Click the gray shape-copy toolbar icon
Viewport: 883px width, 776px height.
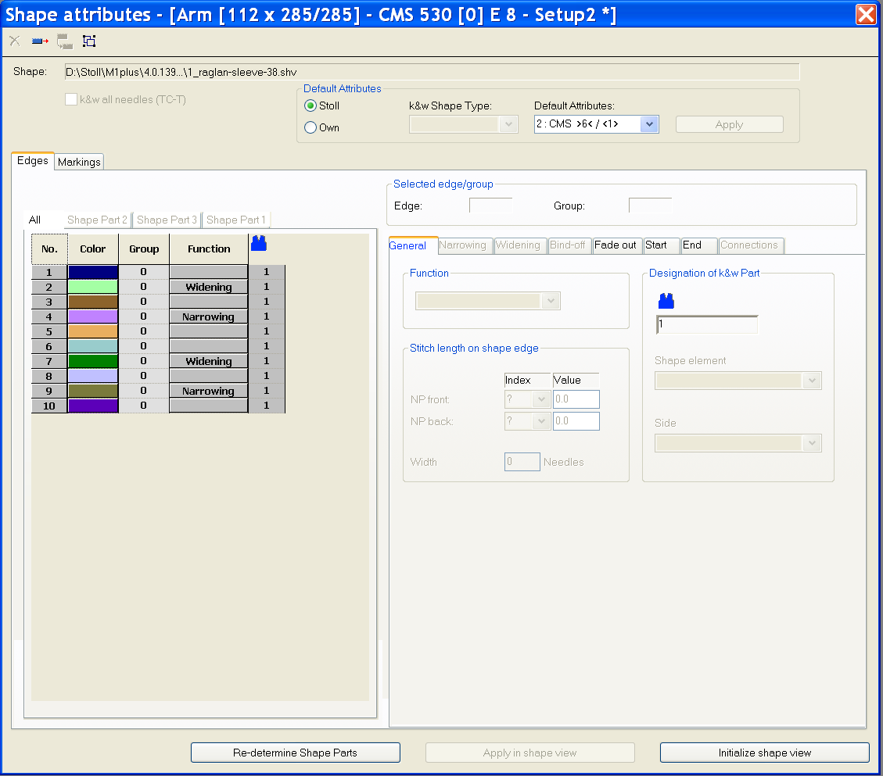[x=65, y=41]
